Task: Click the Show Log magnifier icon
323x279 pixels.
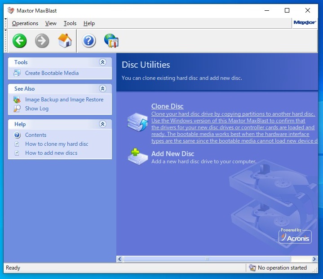Action: [x=17, y=109]
